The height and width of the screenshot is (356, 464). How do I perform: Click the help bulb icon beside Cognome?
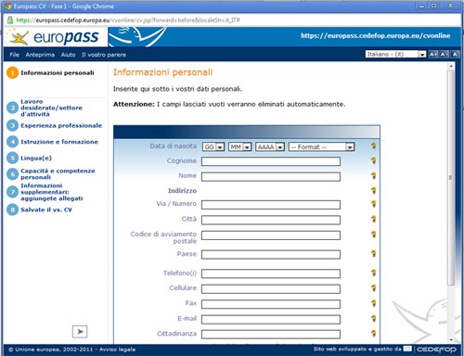[374, 160]
